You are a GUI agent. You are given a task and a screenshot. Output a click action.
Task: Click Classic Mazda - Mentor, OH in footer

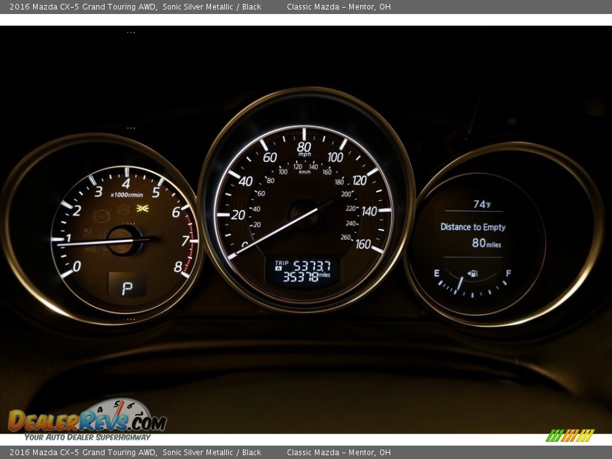click(x=339, y=453)
